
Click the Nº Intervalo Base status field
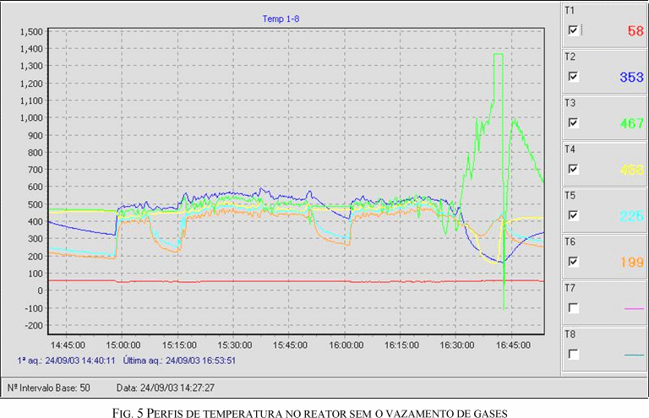[50, 387]
